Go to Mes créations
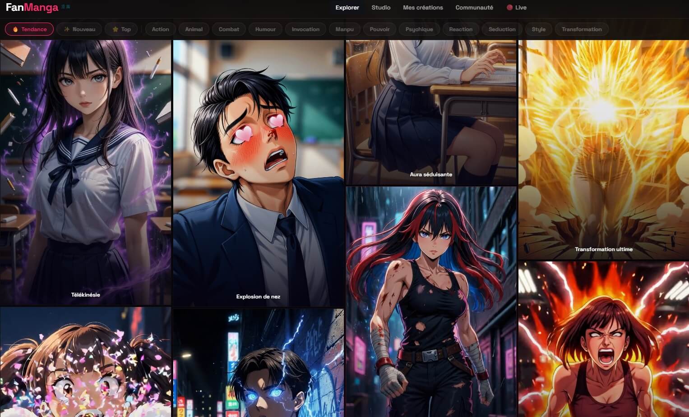 [x=423, y=8]
